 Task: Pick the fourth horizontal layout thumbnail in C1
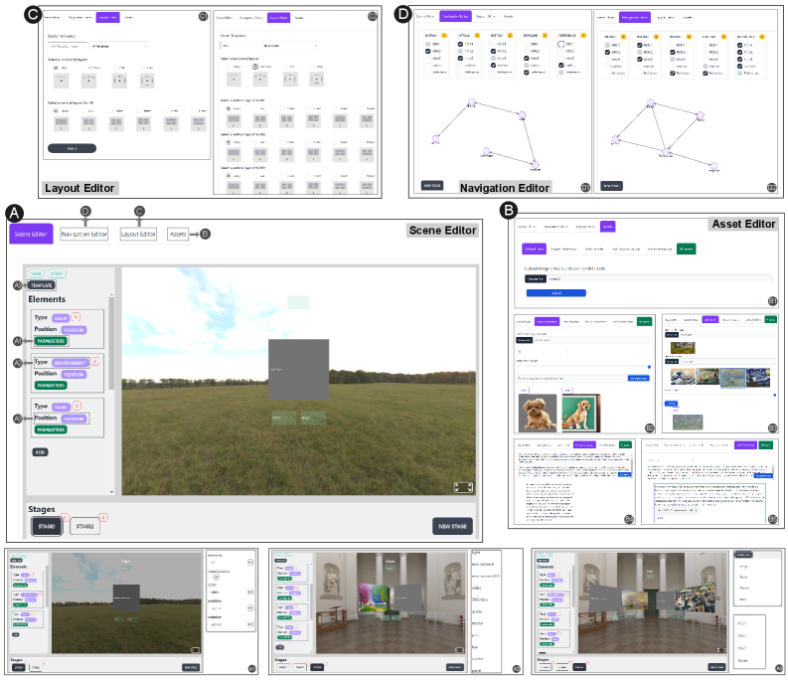[147, 80]
